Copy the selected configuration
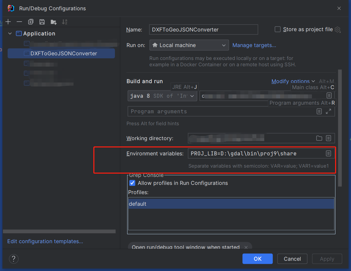This screenshot has height=271, width=351. pos(31,22)
